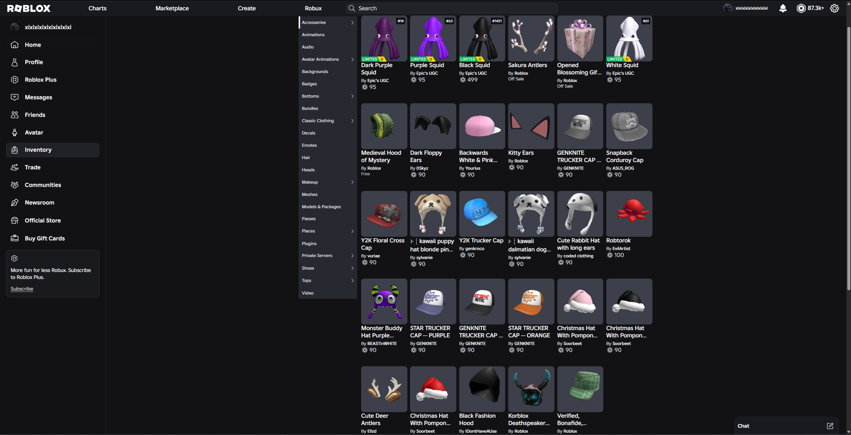Image resolution: width=851 pixels, height=435 pixels.
Task: Click the Messages icon in sidebar
Action: tap(15, 97)
